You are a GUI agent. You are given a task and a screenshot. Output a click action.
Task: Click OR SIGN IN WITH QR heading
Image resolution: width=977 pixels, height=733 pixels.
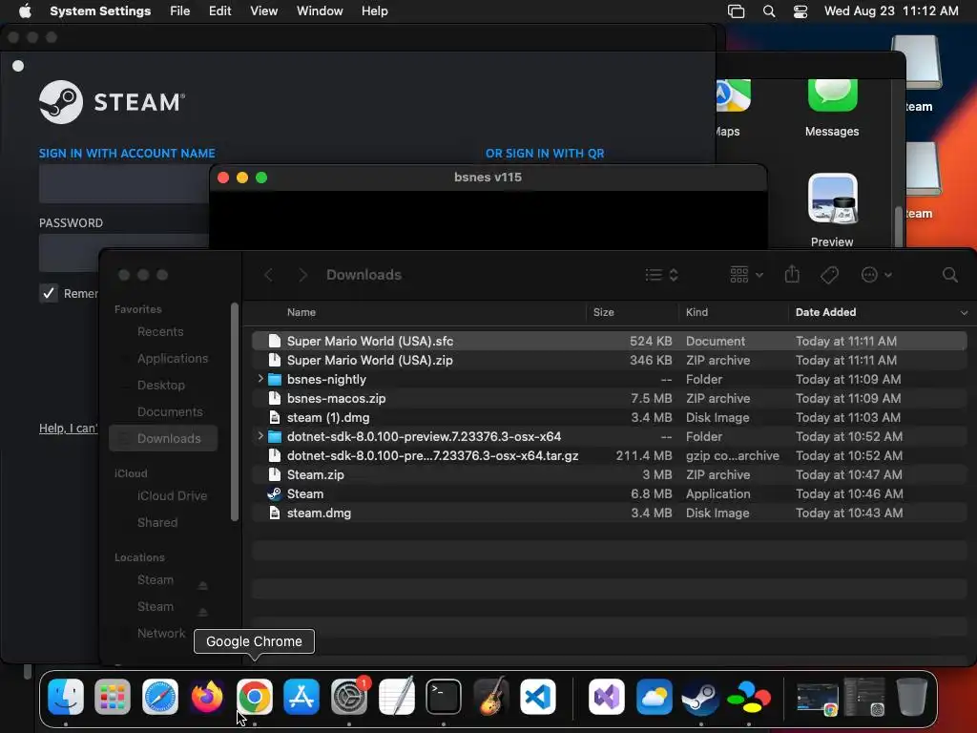click(x=545, y=154)
